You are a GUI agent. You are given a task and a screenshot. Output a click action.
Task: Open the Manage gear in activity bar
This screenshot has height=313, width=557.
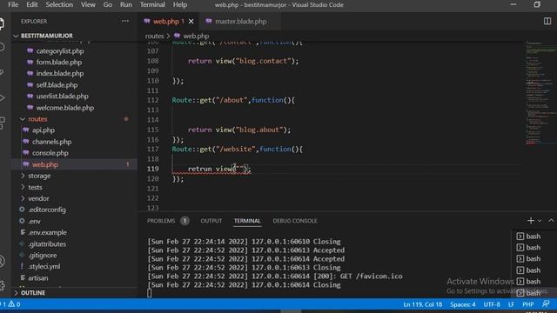[x=2, y=284]
